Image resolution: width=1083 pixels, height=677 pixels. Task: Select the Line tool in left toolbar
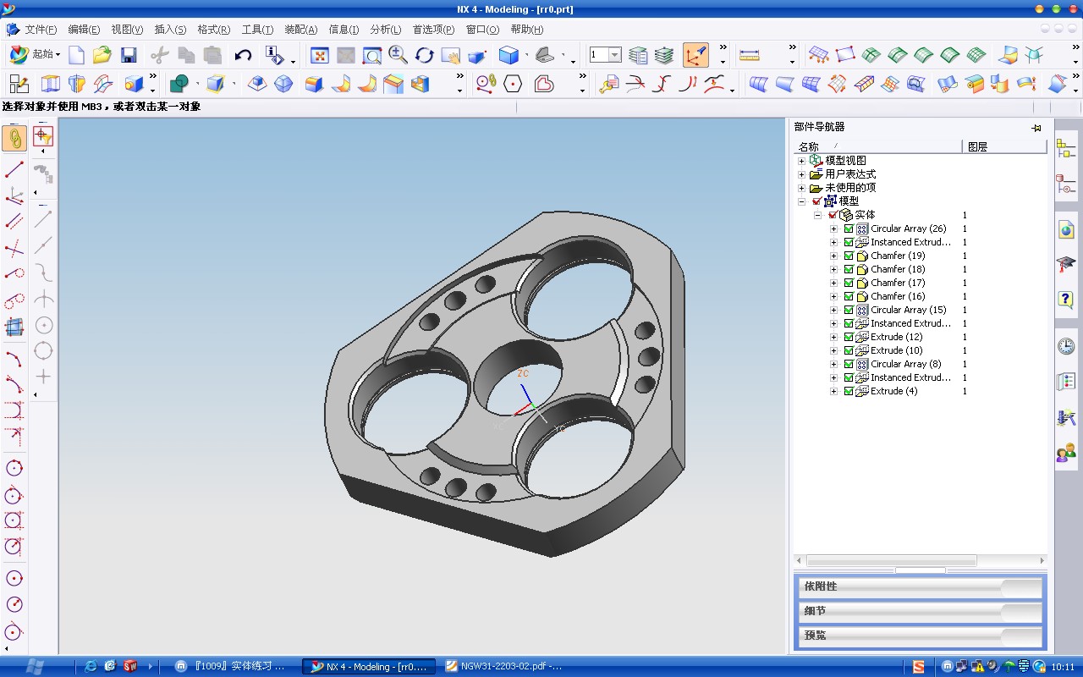(x=14, y=169)
